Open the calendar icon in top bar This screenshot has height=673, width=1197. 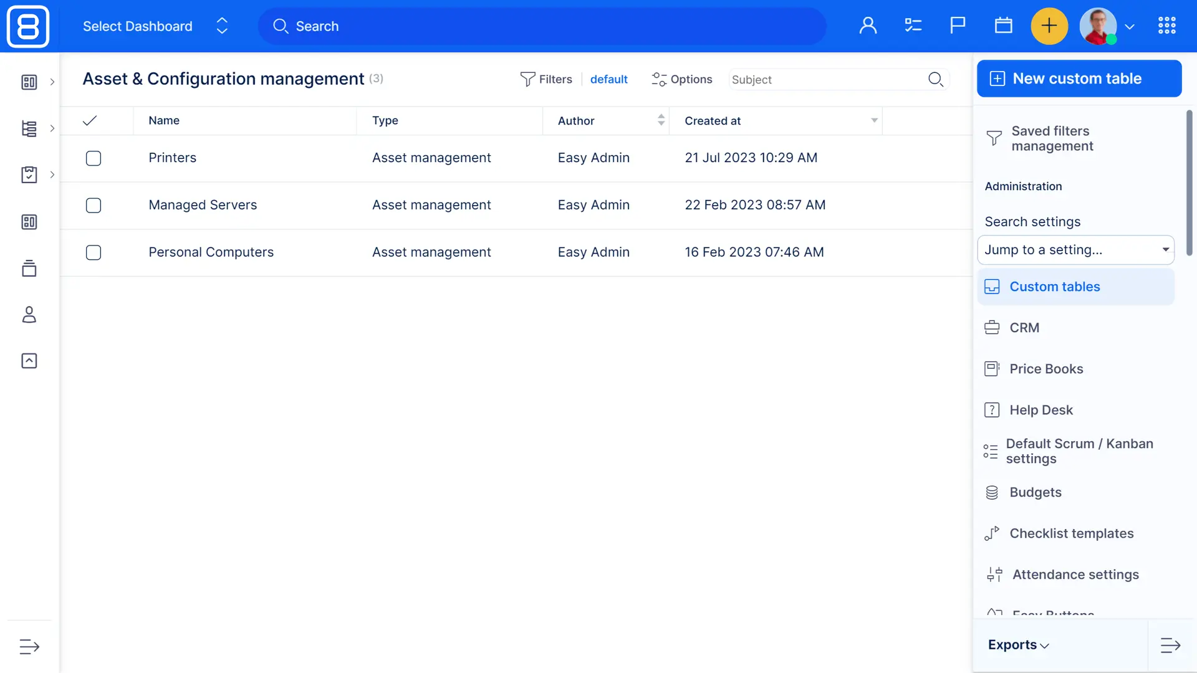coord(1003,26)
